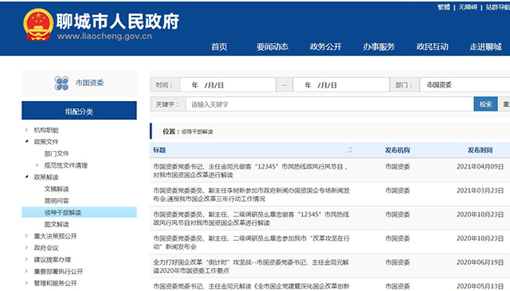Open the 改革攻坚在行动 新闻发布会 article
Screen dimensions: 510x291
click(x=251, y=242)
